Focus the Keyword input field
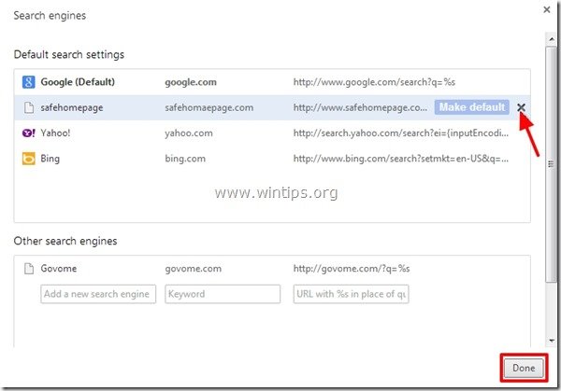This screenshot has width=561, height=391. tap(223, 294)
